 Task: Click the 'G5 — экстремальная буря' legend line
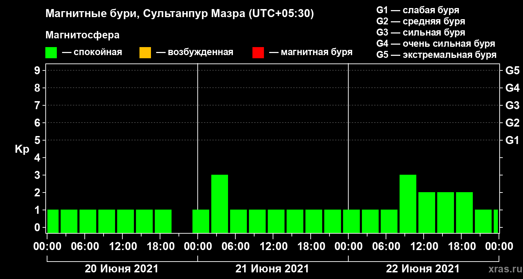[437, 55]
